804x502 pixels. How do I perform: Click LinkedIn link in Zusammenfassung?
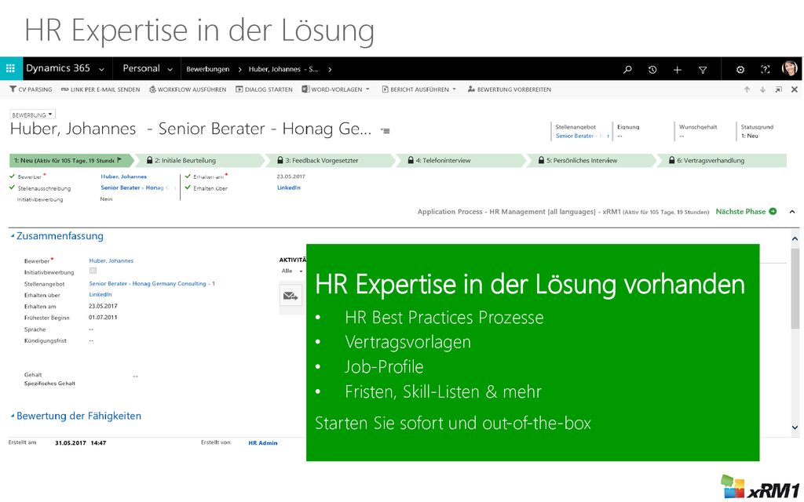click(100, 295)
